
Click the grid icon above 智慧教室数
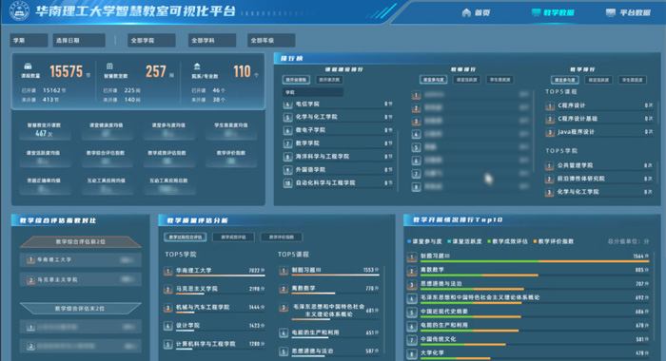109,66
